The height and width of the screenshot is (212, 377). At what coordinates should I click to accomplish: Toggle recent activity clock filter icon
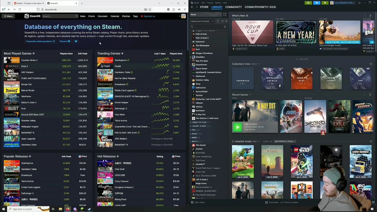[x=222, y=21]
